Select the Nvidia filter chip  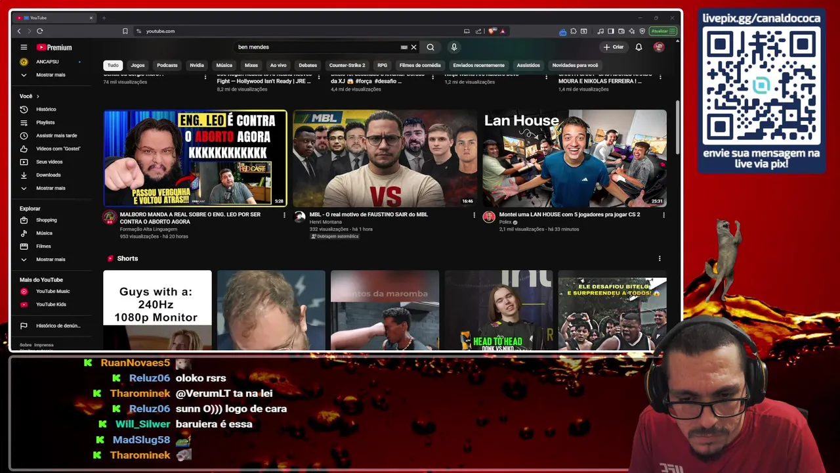[197, 65]
